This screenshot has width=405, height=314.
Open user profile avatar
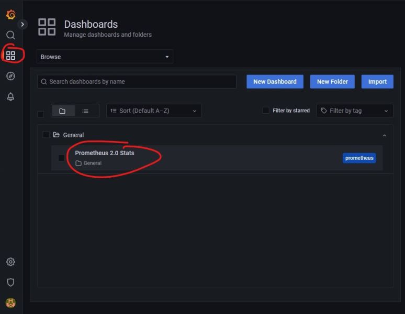click(x=10, y=303)
